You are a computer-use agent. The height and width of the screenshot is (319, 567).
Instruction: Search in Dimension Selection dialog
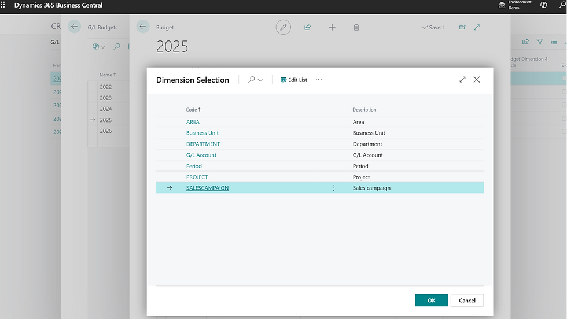pos(251,80)
